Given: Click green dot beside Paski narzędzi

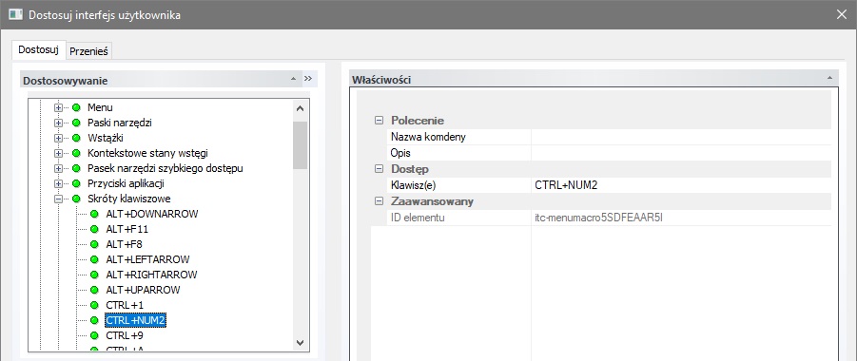Looking at the screenshot, I should pyautogui.click(x=76, y=123).
